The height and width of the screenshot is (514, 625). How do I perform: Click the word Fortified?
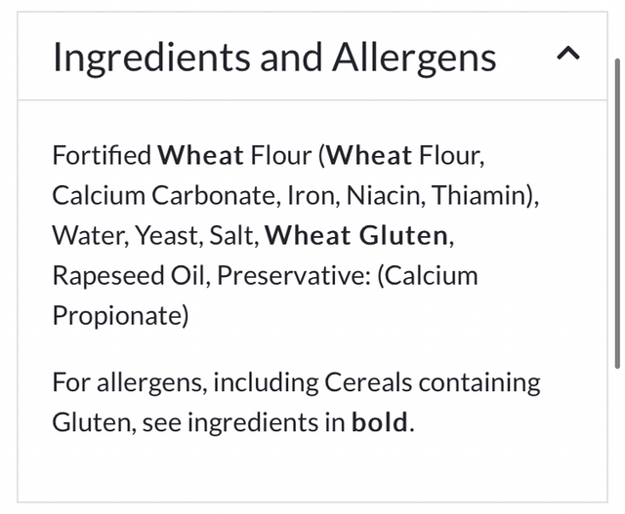coord(103,155)
